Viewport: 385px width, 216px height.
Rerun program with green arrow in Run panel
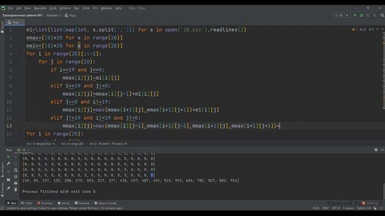(x=8, y=157)
